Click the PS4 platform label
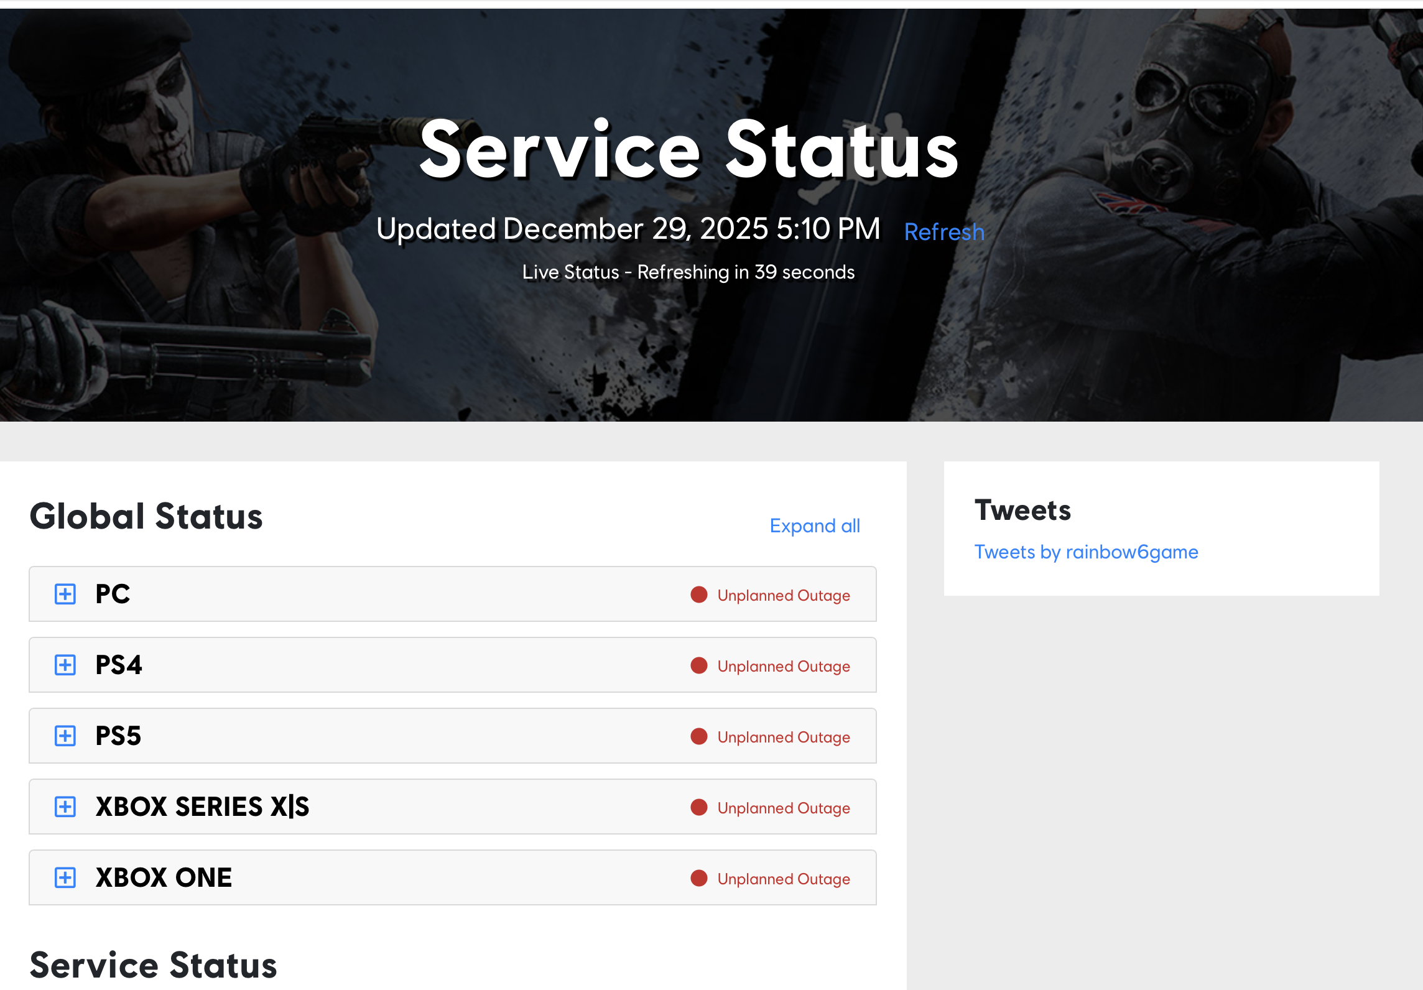Image resolution: width=1423 pixels, height=990 pixels. pos(118,665)
